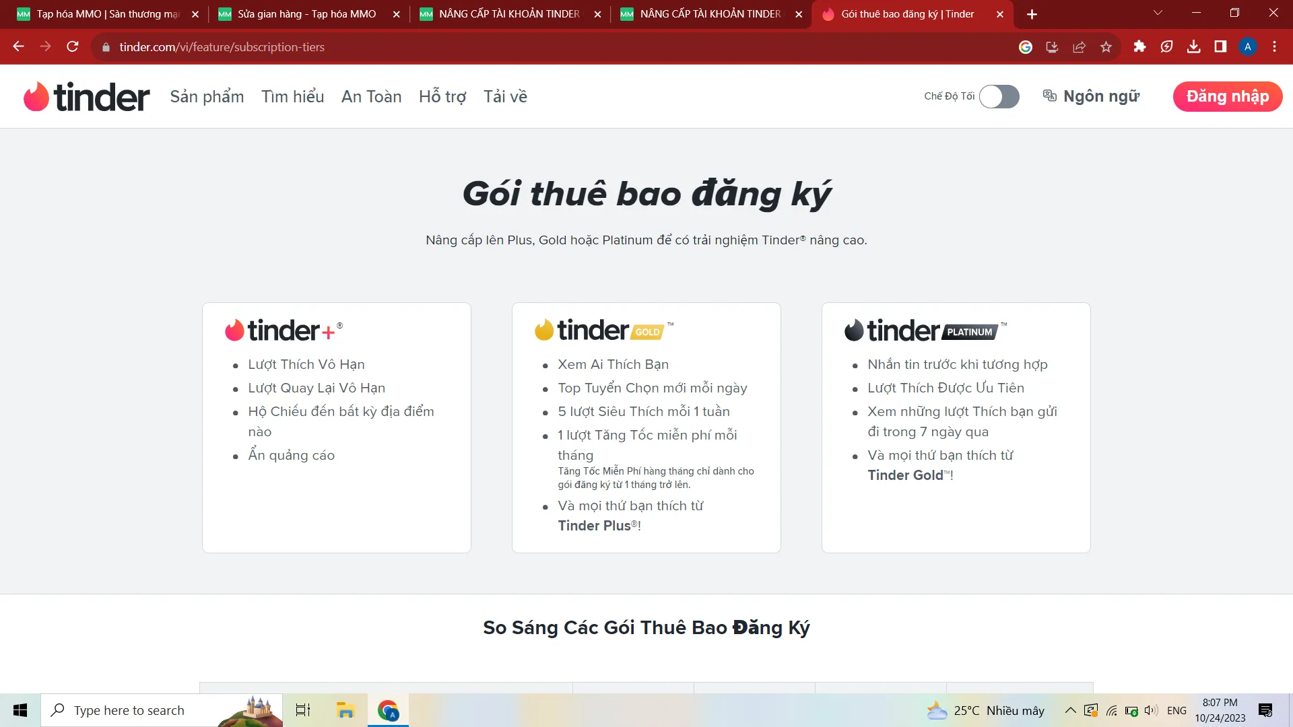Click the address bar URL
The width and height of the screenshot is (1293, 727).
point(222,47)
